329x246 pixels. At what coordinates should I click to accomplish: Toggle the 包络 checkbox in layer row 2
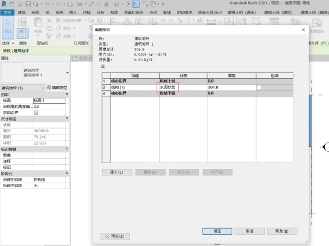click(x=259, y=87)
